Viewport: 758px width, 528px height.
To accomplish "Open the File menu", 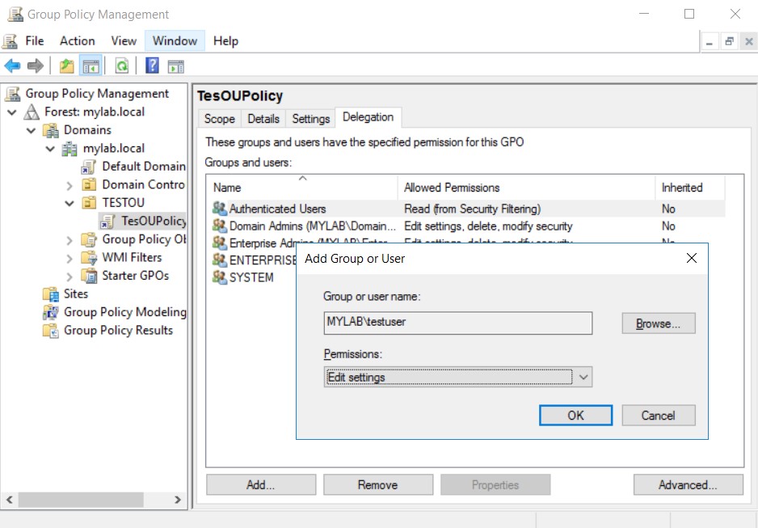I will pos(34,41).
